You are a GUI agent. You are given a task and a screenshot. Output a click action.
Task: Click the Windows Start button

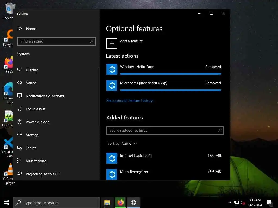tap(7, 203)
